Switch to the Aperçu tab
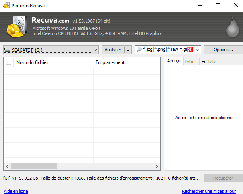 click(x=174, y=61)
